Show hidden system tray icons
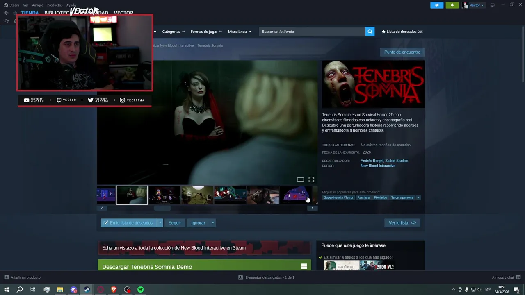This screenshot has height=295, width=525. tap(453, 290)
